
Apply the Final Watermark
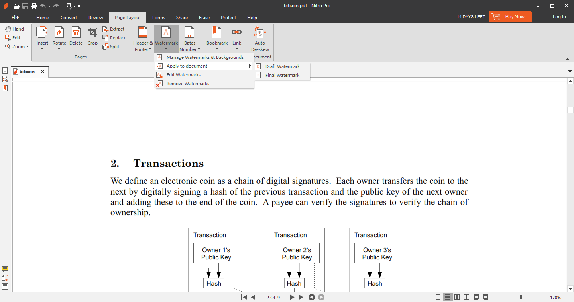pyautogui.click(x=281, y=75)
